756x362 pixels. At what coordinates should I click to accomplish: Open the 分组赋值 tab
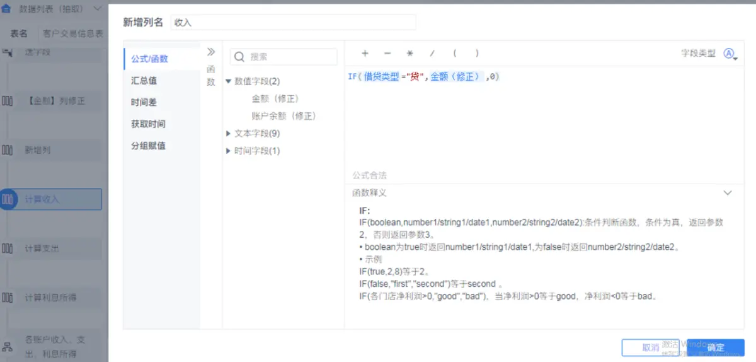pos(148,146)
